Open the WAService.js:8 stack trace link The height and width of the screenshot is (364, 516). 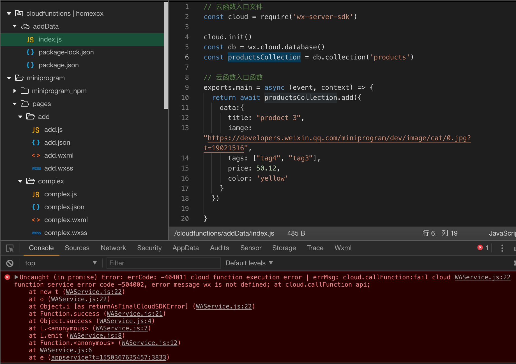pos(96,335)
